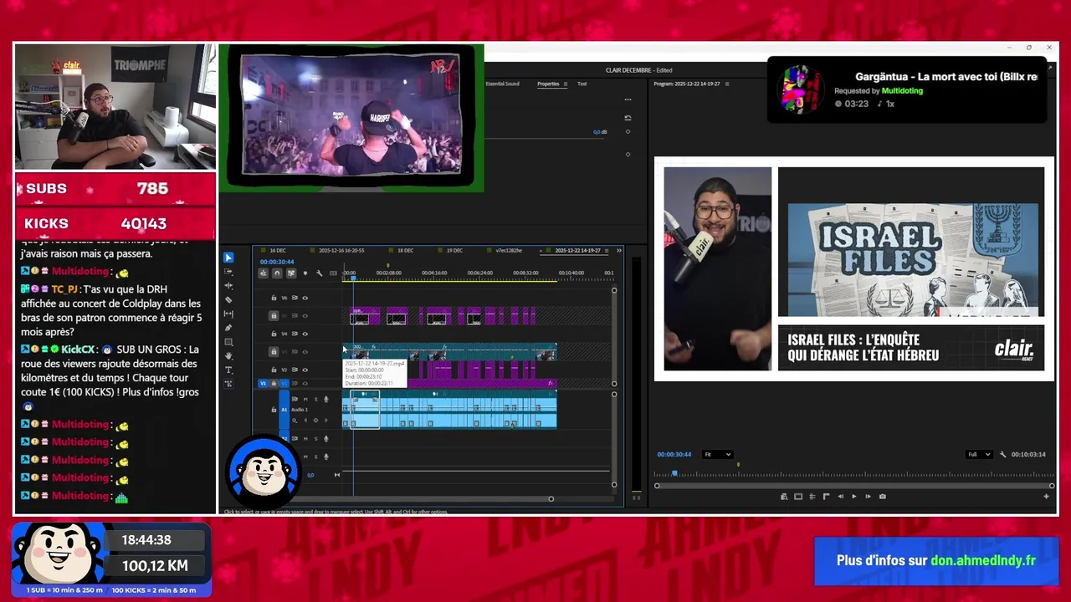Image resolution: width=1071 pixels, height=602 pixels.
Task: Open the three-dots options in Properties
Action: tap(628, 99)
